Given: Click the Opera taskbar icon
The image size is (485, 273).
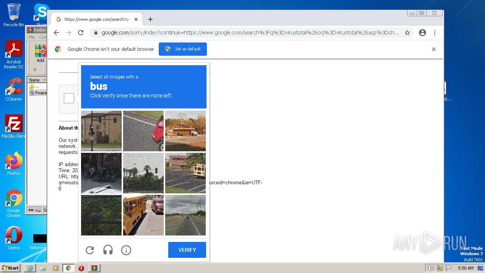Looking at the screenshot, I should click(81, 268).
